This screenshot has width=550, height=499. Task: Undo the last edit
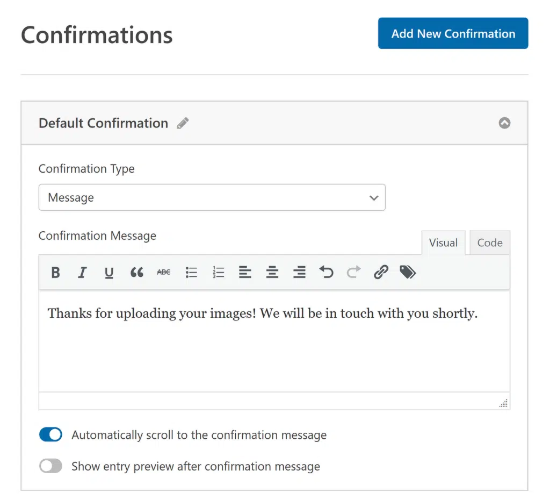pos(326,272)
